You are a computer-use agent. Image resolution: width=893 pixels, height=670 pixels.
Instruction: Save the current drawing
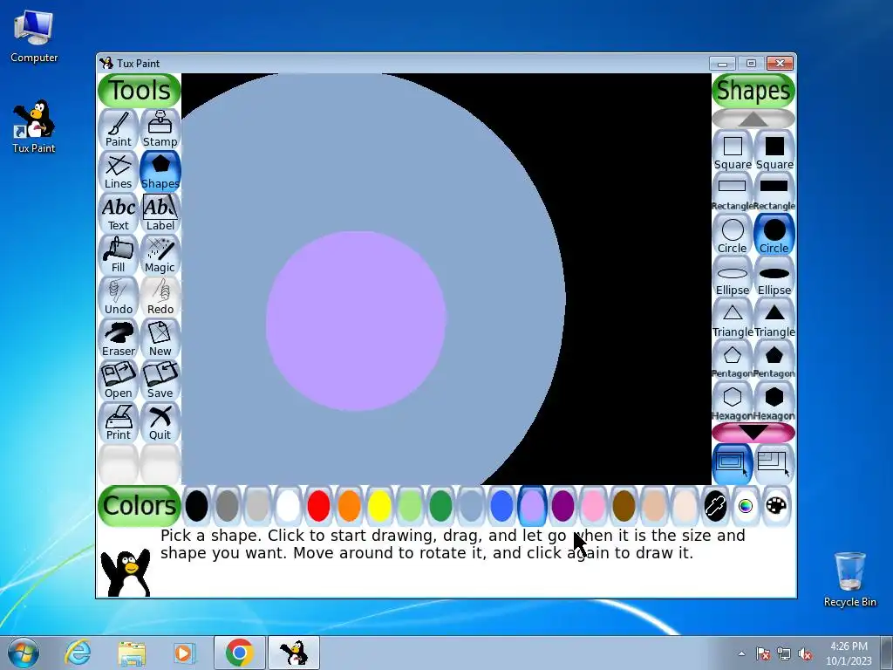pos(160,380)
